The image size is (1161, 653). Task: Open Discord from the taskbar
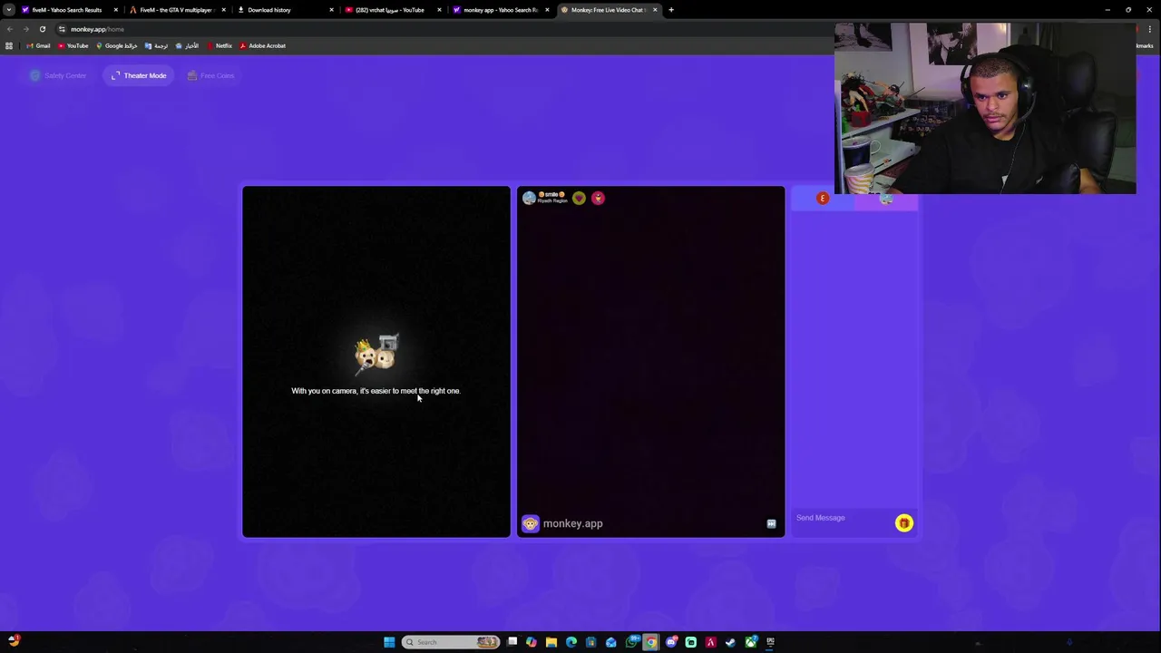671,642
